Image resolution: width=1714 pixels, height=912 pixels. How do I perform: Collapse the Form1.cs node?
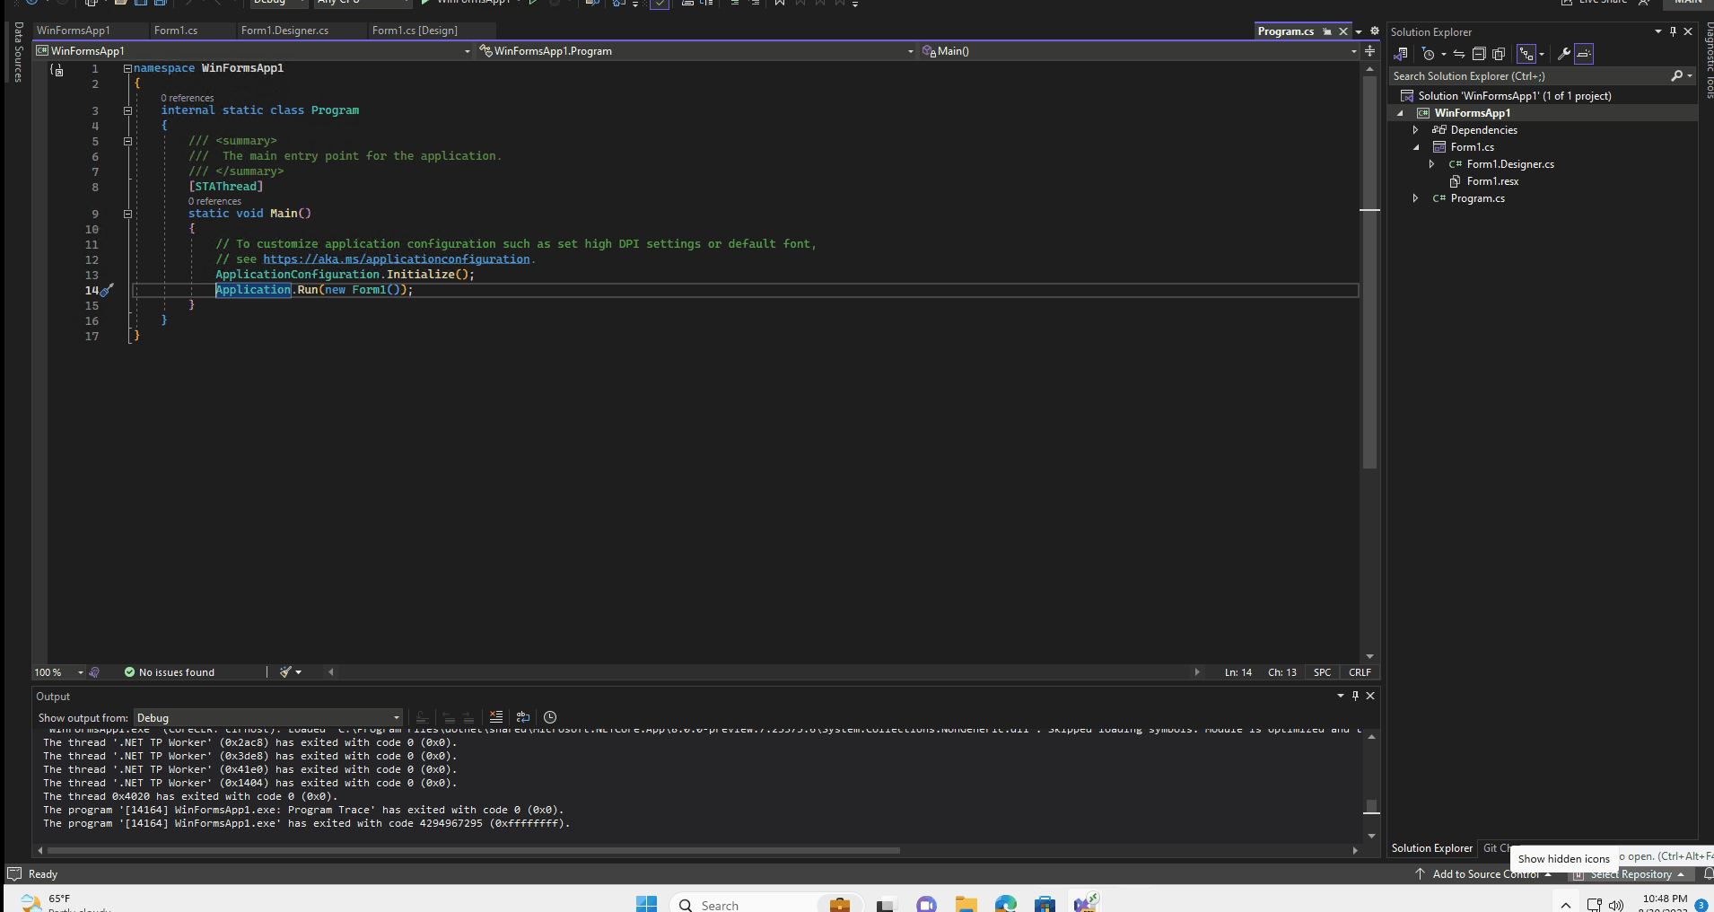(x=1416, y=147)
